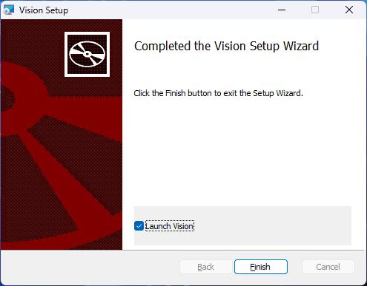The image size is (367, 286).
Task: Click the Completed the Vision Setup Wizard heading
Action: tap(226, 47)
